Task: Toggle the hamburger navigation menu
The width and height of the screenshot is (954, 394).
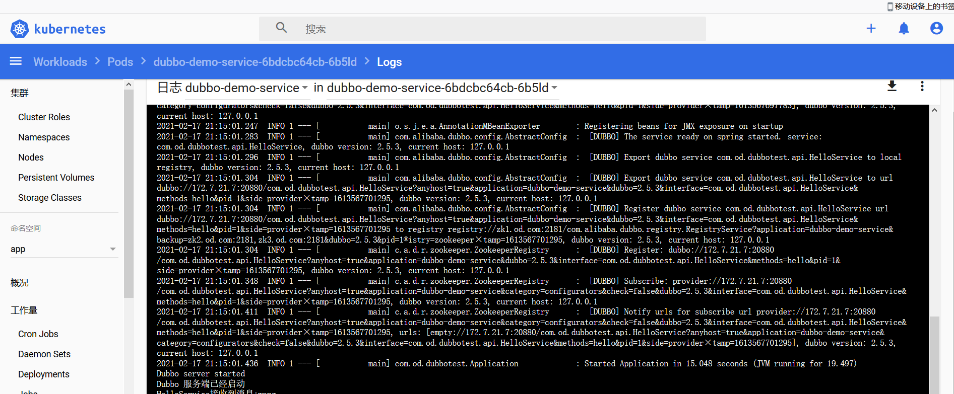Action: pos(16,61)
